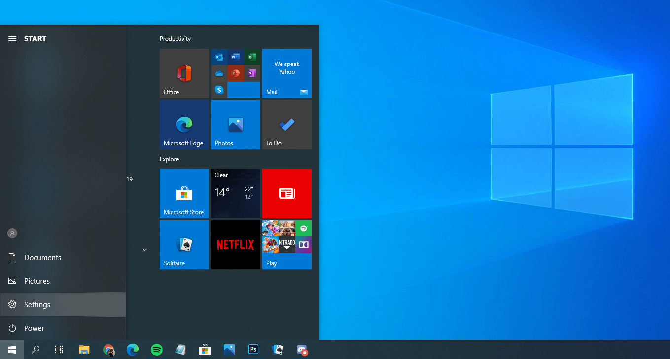Click the Productivity group header
The image size is (670, 359).
tap(175, 39)
